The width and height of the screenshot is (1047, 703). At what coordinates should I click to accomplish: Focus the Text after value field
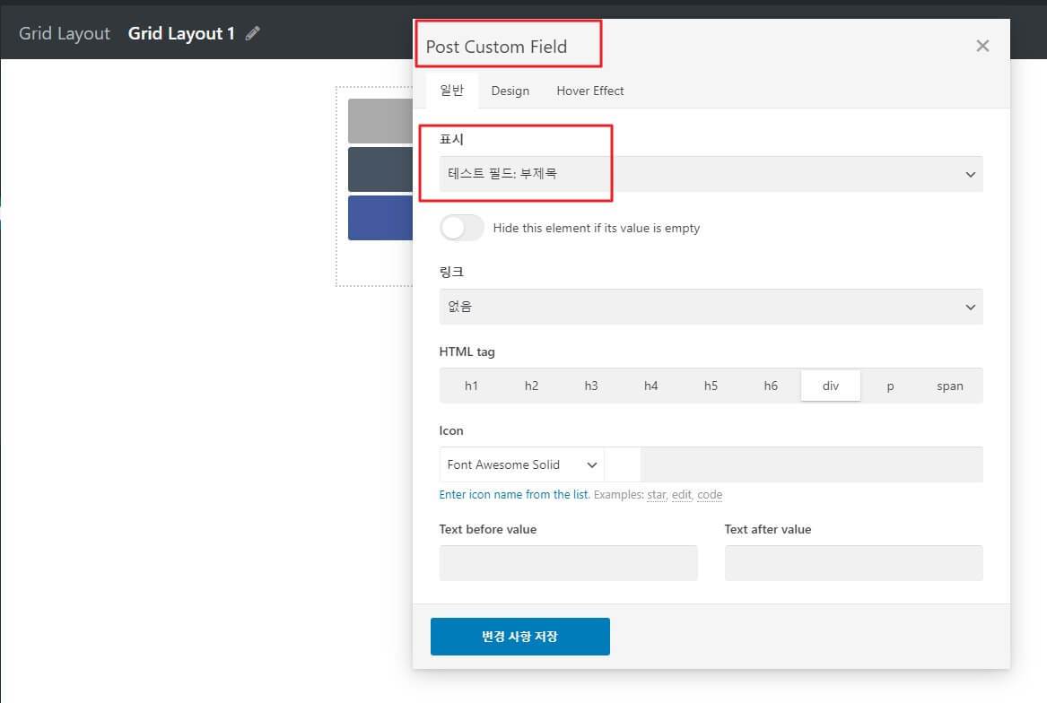[853, 563]
